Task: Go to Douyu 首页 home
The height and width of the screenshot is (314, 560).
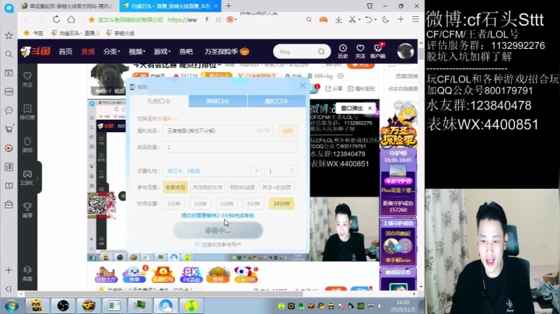Action: [65, 51]
